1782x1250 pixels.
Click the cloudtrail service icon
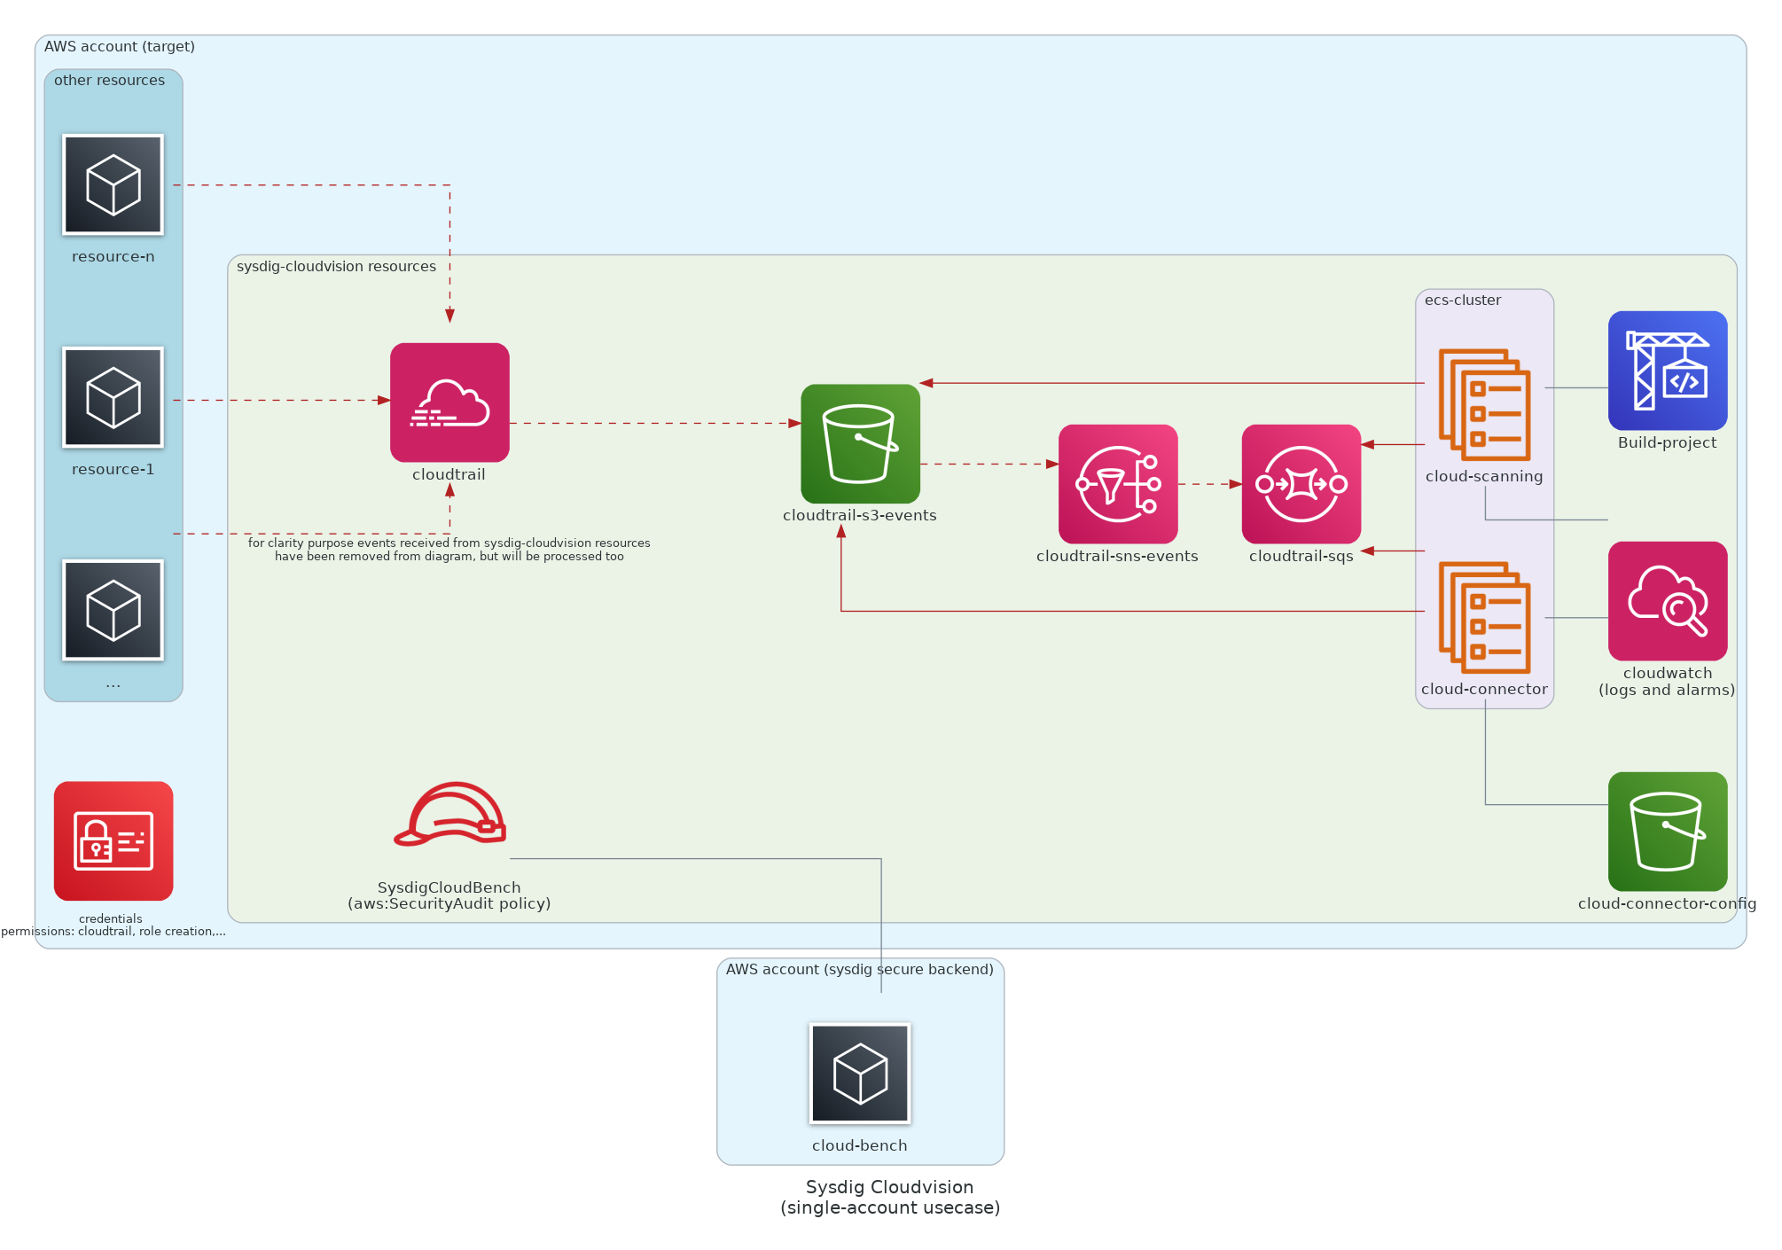point(449,402)
